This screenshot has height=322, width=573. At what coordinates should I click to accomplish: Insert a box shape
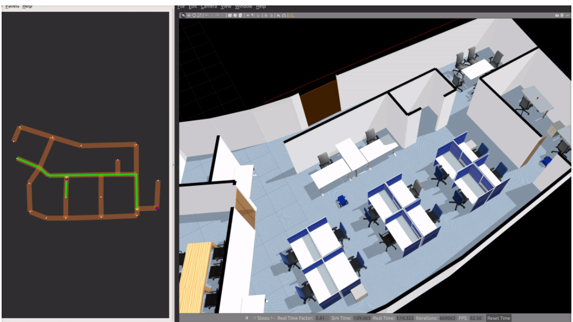[230, 15]
